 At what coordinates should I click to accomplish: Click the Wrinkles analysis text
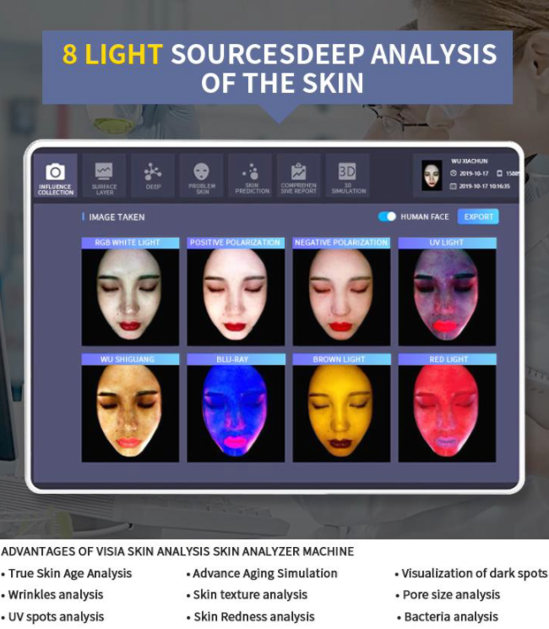[x=56, y=595]
